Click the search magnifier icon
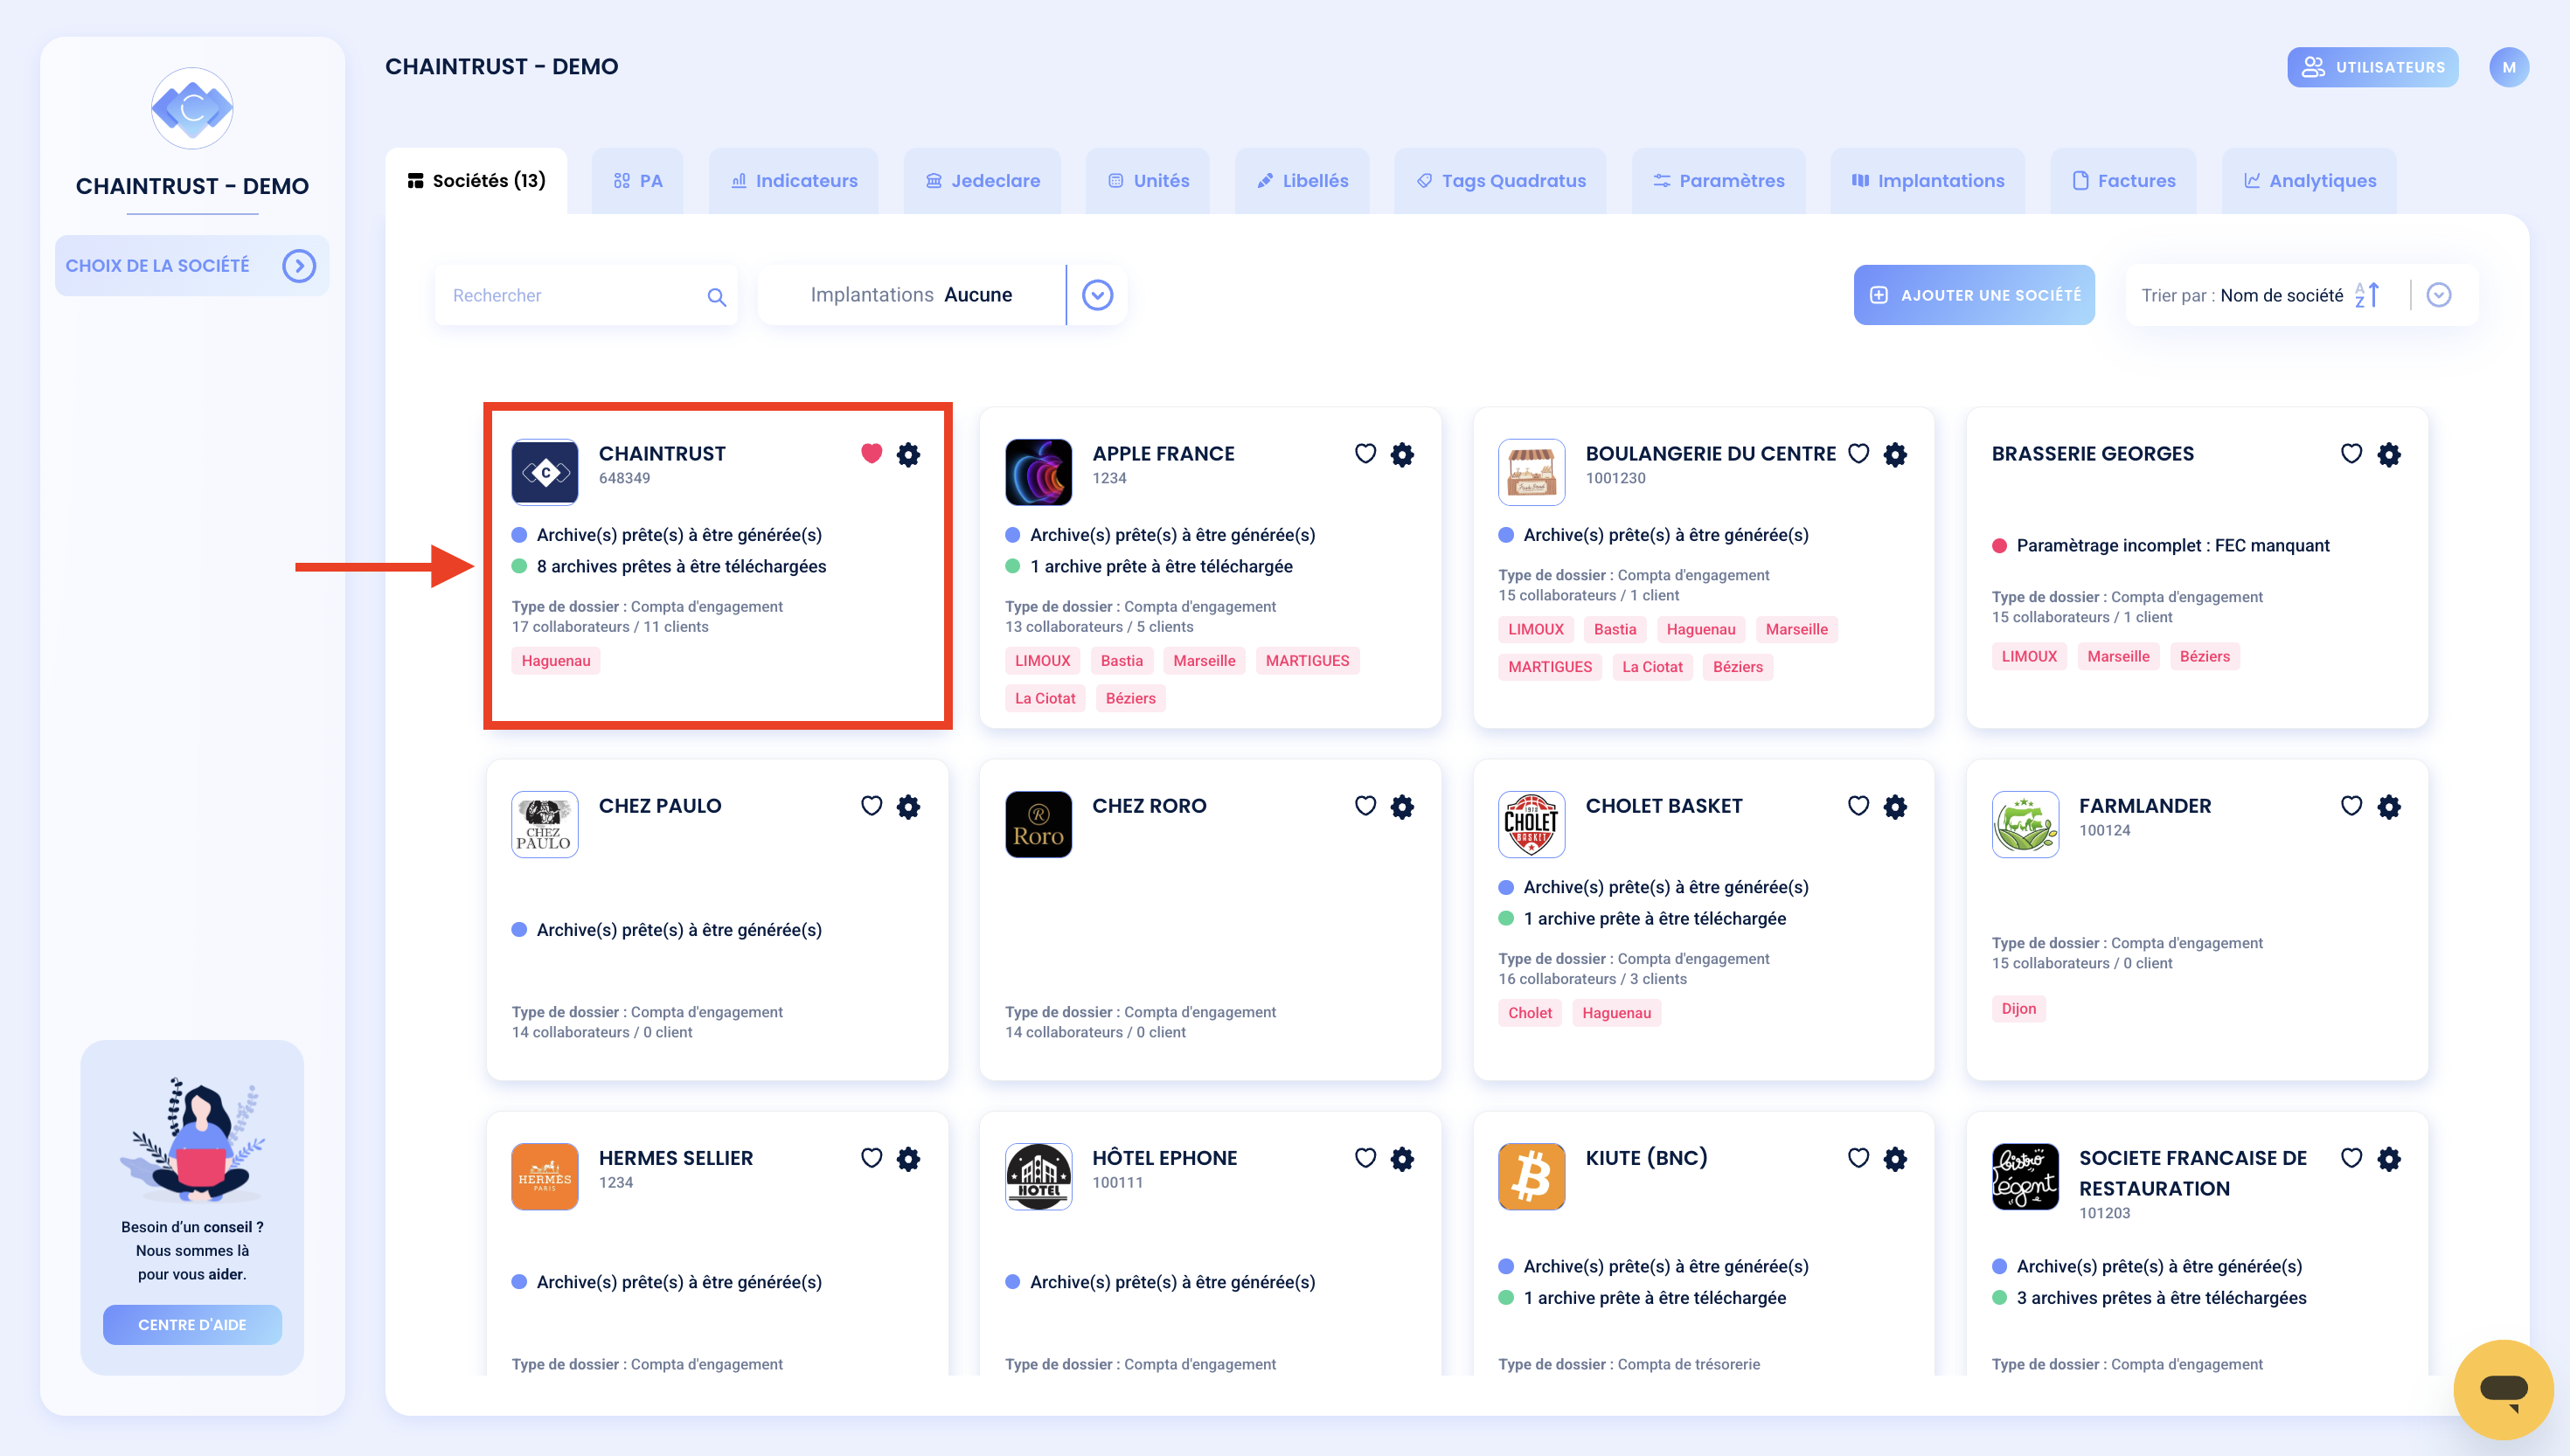The width and height of the screenshot is (2570, 1456). click(x=716, y=296)
